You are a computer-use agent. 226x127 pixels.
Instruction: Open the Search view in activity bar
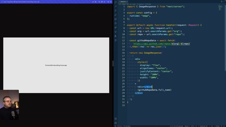tap(115, 6)
